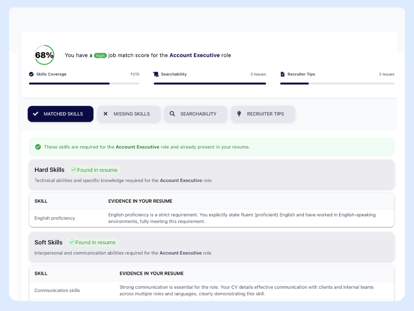Click the Hard Skills description text

(123, 181)
